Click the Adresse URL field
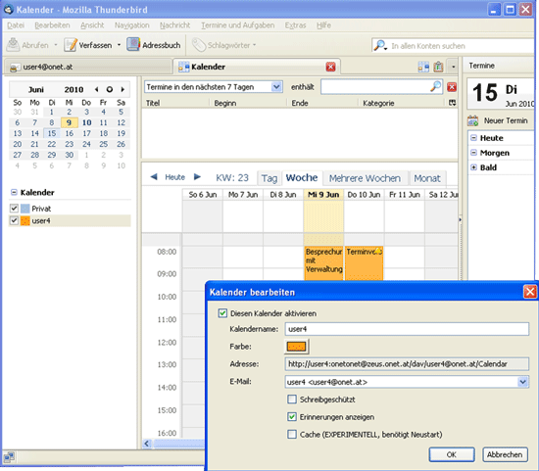The width and height of the screenshot is (539, 471). pyautogui.click(x=407, y=364)
